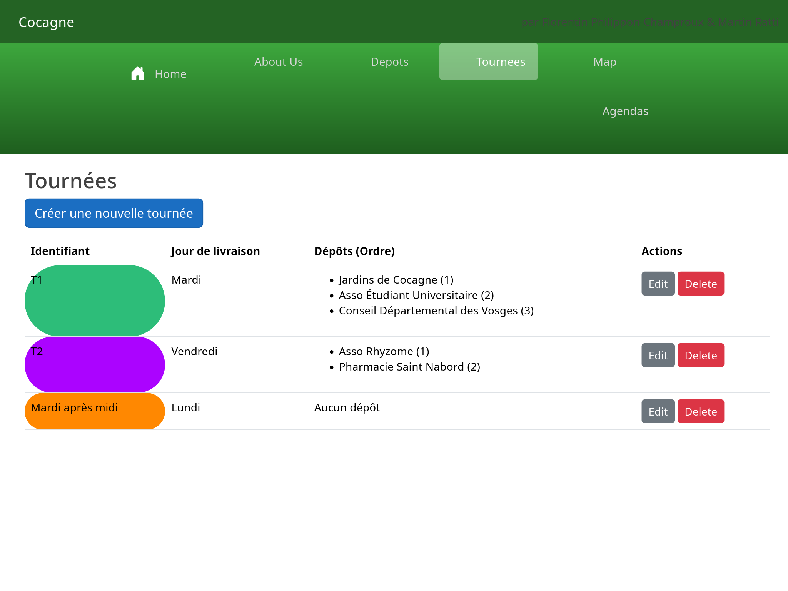Open the Map page
Screen dimensions: 788x591
coord(605,62)
